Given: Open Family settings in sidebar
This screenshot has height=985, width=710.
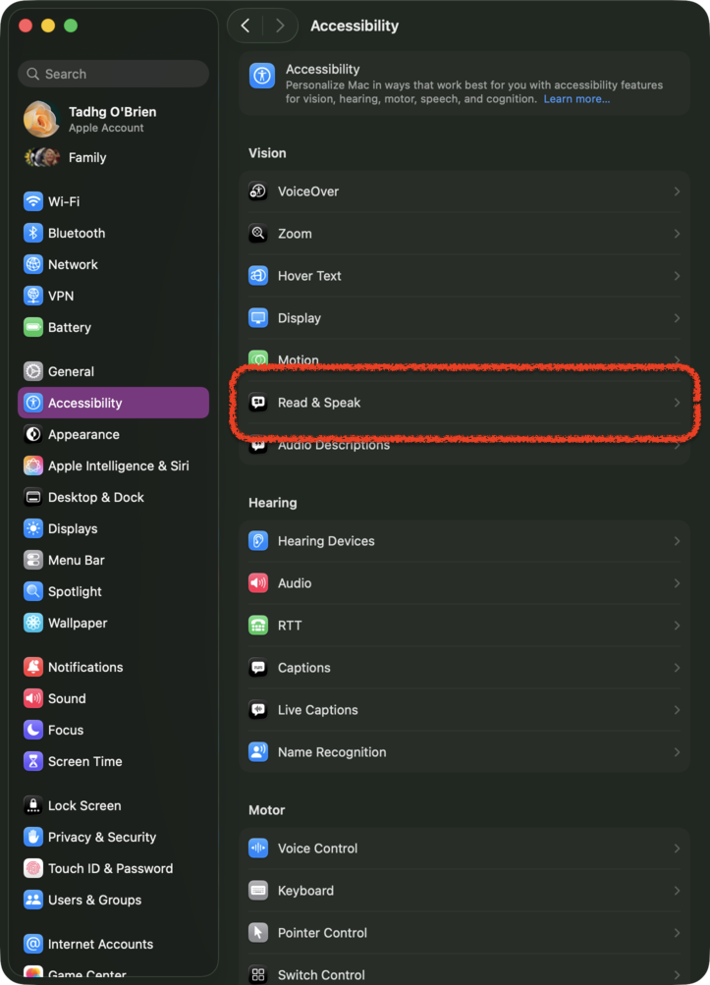Looking at the screenshot, I should (x=113, y=157).
